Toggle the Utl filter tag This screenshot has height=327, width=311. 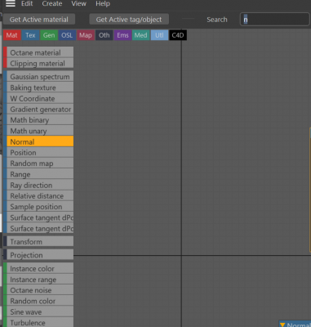(159, 35)
